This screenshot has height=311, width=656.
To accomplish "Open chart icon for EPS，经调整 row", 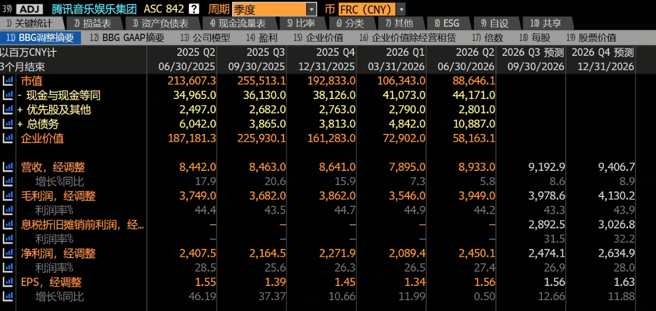I will click(7, 282).
